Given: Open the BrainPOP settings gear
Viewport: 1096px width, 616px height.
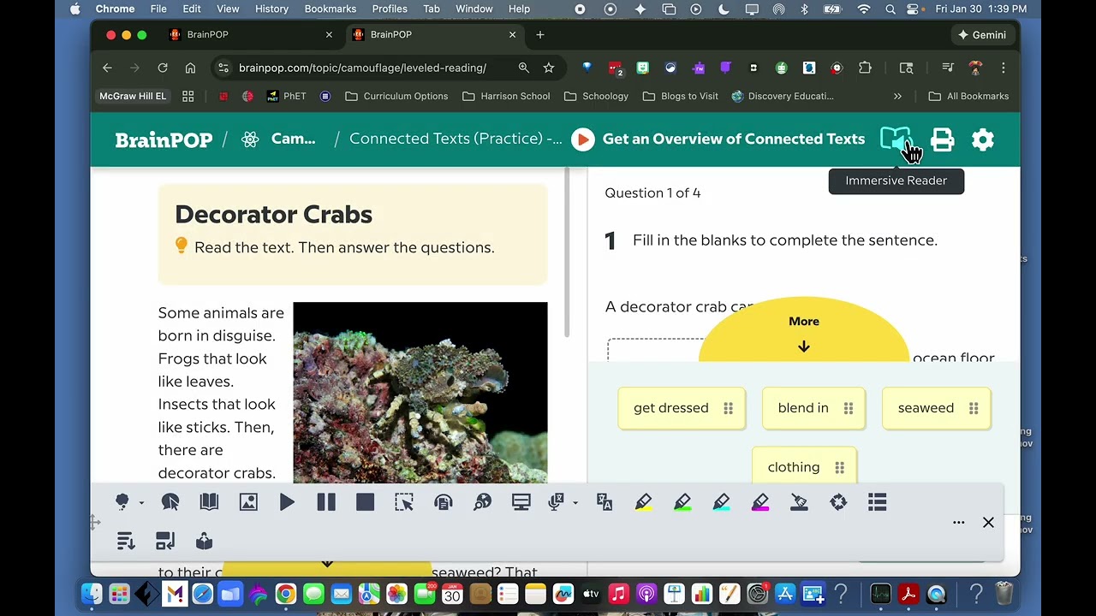Looking at the screenshot, I should (983, 139).
